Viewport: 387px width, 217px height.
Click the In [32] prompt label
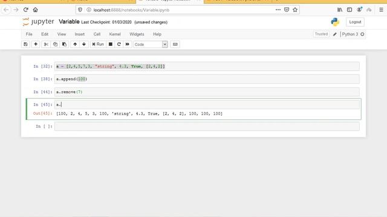coord(43,66)
